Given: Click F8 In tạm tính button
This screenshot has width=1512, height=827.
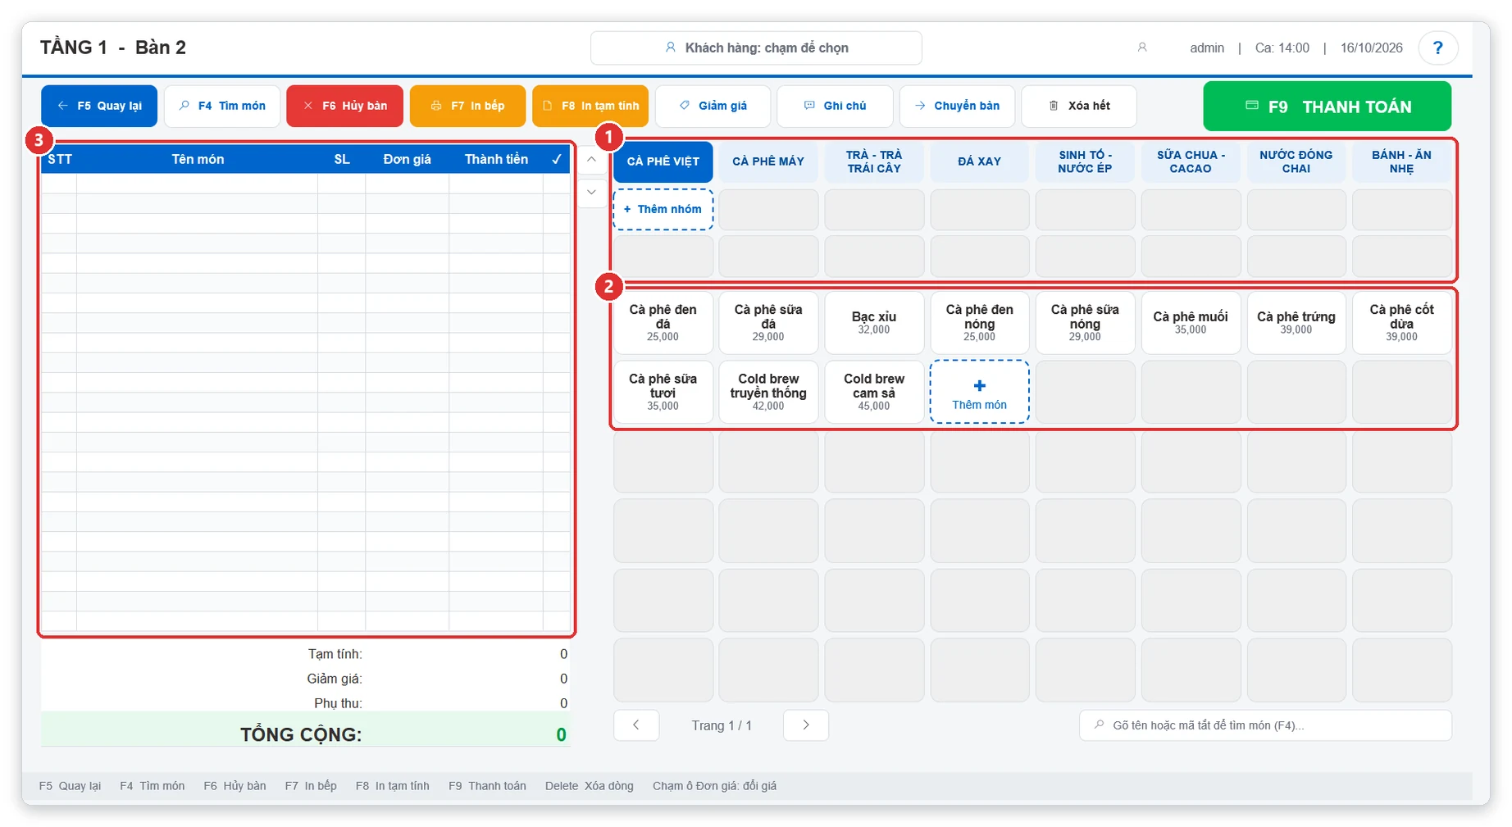Looking at the screenshot, I should point(590,106).
